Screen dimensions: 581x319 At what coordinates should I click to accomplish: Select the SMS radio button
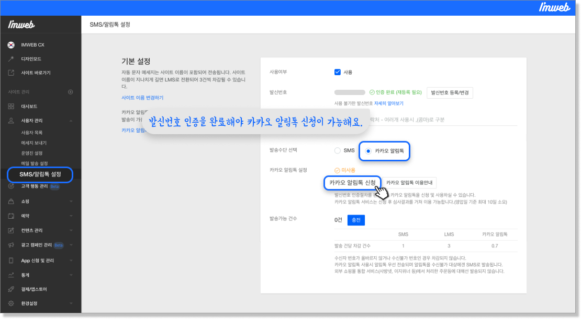[338, 150]
